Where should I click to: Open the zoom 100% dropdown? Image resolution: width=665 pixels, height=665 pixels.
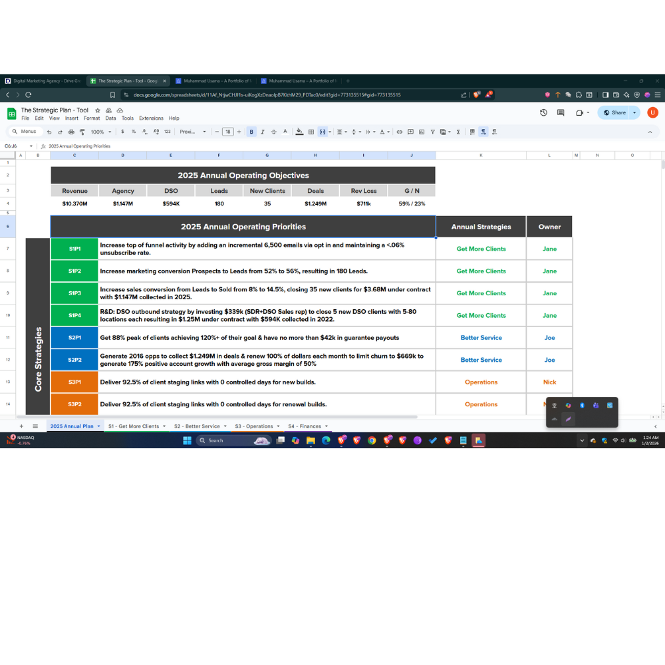coord(101,132)
